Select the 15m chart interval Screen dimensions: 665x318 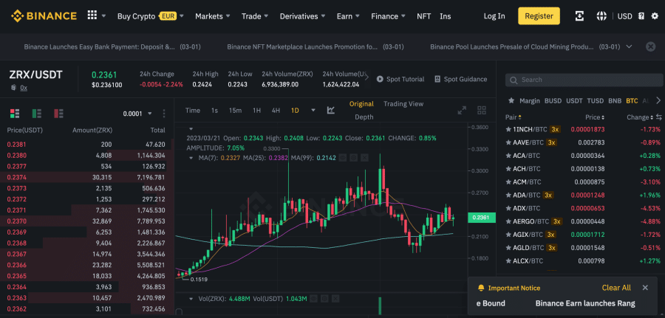click(x=235, y=110)
